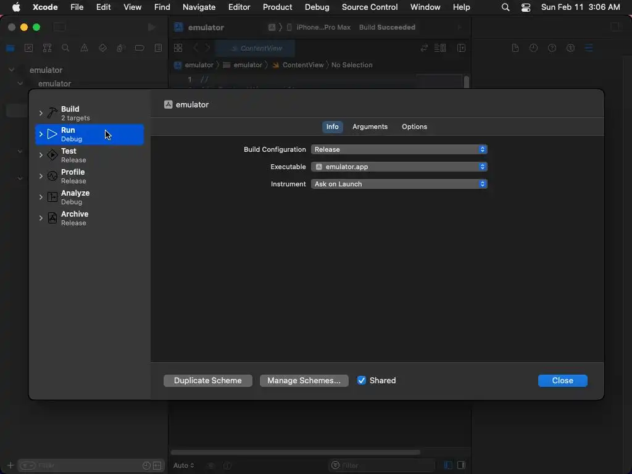Viewport: 632px width, 474px height.
Task: Open the Editor menu
Action: click(x=239, y=7)
